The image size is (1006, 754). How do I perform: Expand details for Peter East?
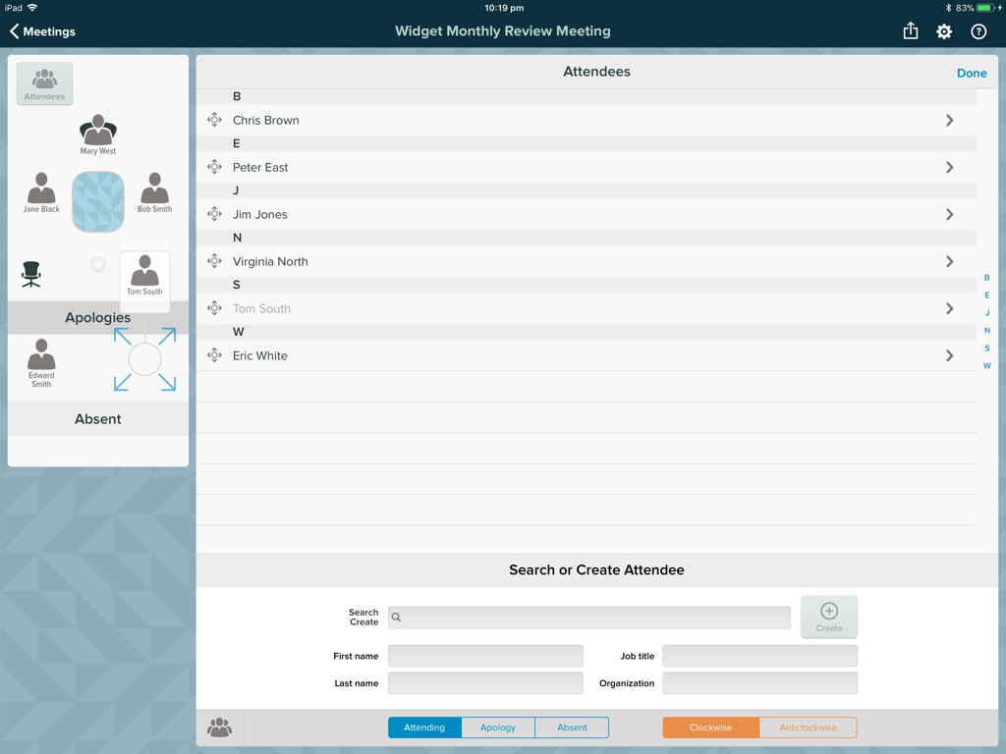click(949, 167)
